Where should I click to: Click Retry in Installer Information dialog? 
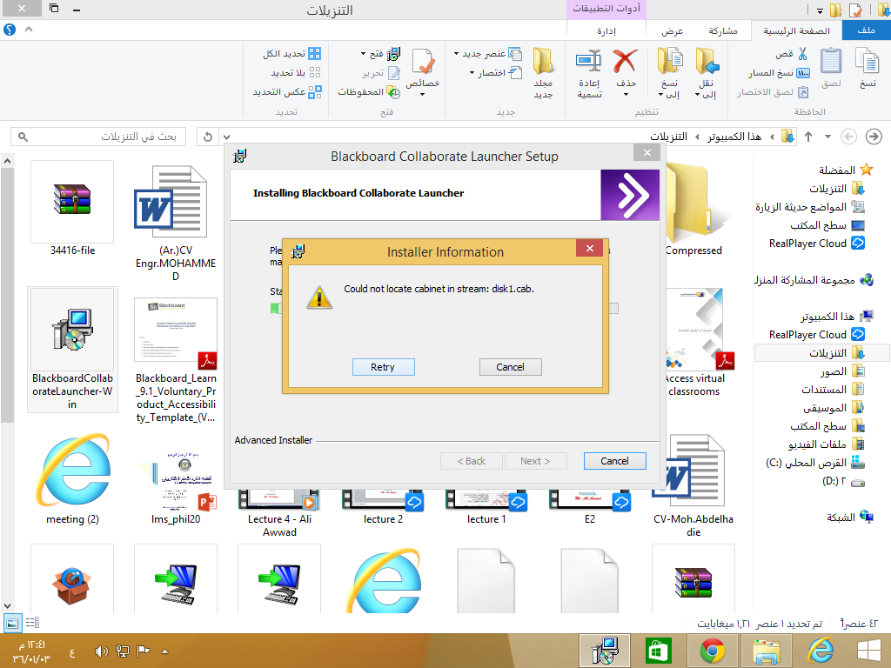383,367
